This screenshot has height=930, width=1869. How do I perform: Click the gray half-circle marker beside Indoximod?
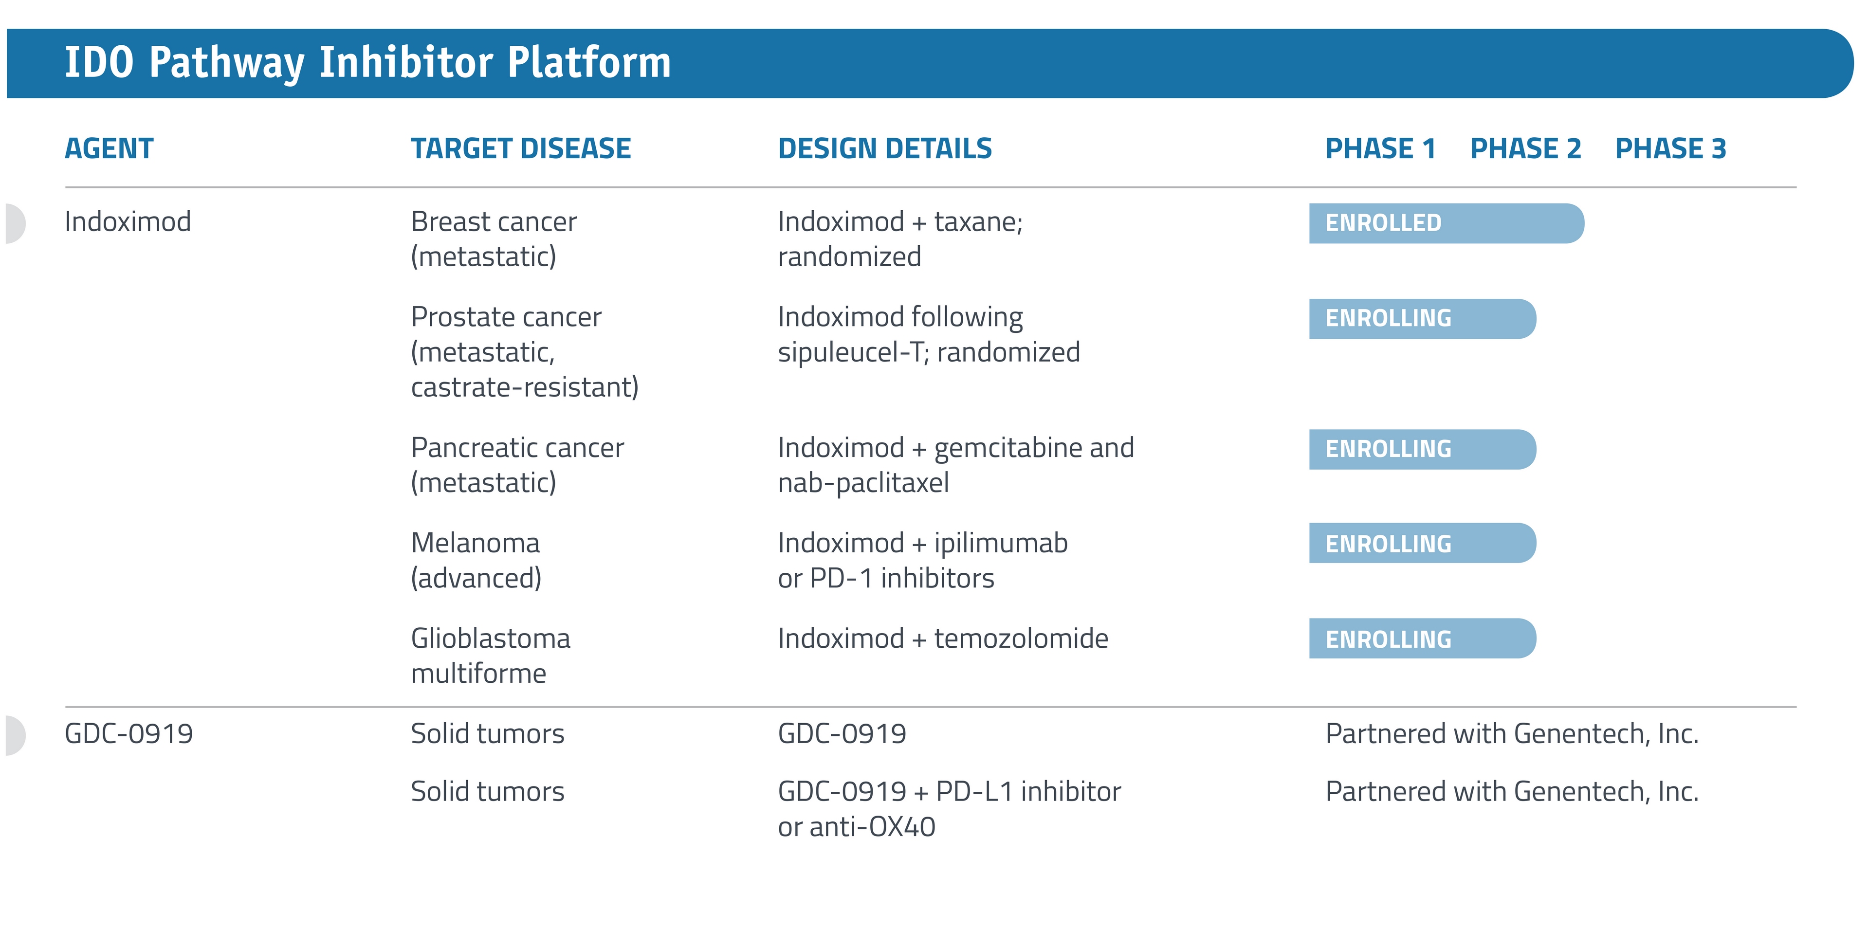coord(15,223)
